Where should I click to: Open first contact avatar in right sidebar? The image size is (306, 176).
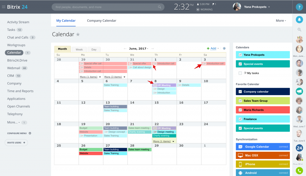click(x=299, y=40)
